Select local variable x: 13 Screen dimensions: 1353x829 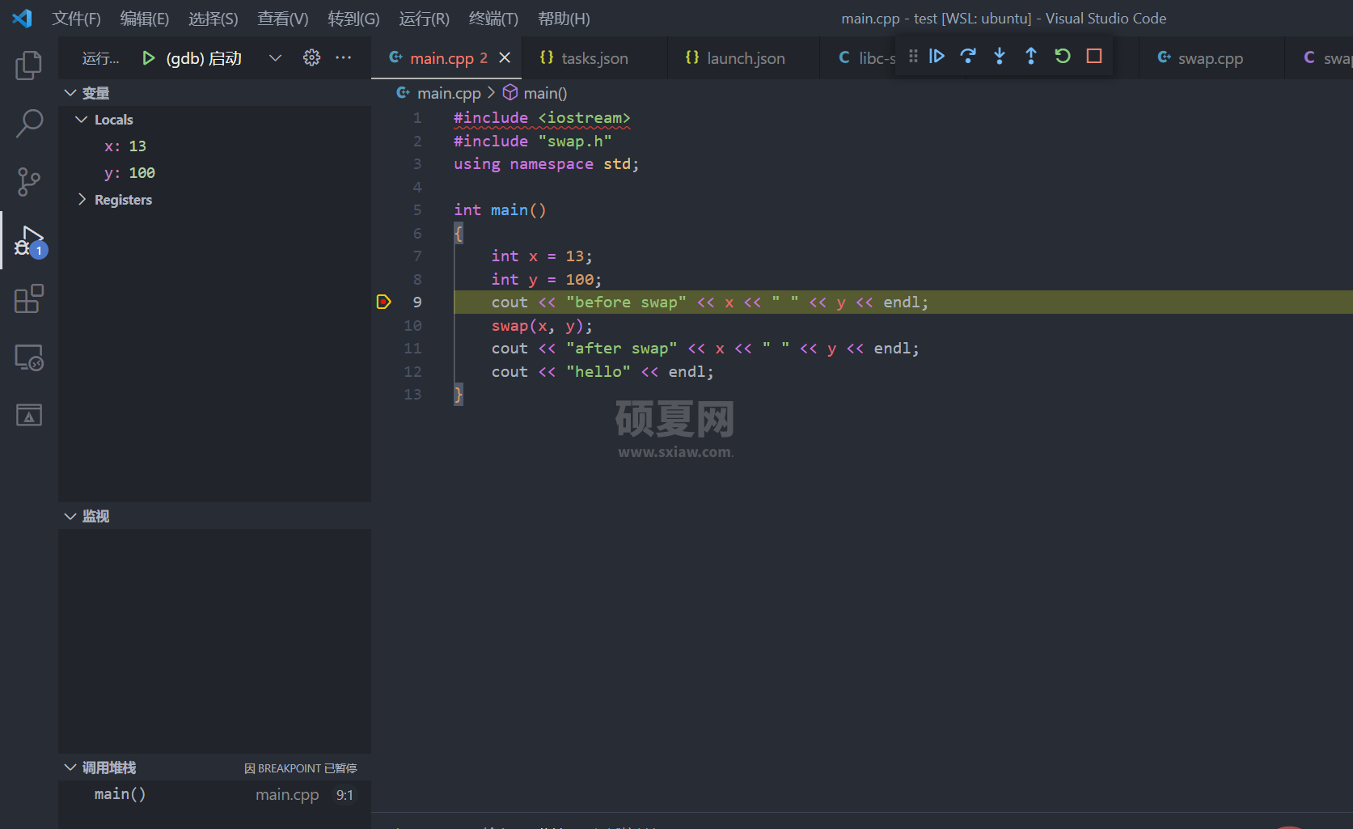click(x=214, y=146)
